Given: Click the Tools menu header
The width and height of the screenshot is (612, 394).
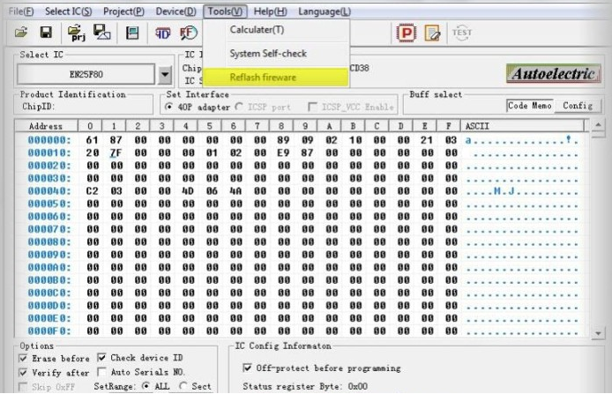Looking at the screenshot, I should click(225, 11).
